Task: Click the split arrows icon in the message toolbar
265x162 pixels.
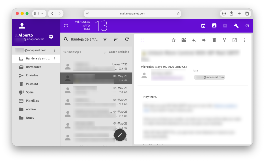Action: (x=224, y=40)
